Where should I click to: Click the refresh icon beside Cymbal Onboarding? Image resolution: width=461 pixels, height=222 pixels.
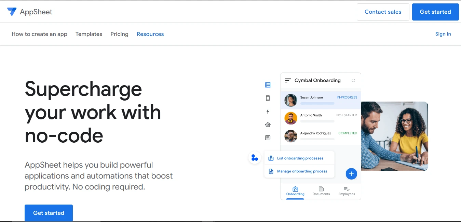pos(353,80)
